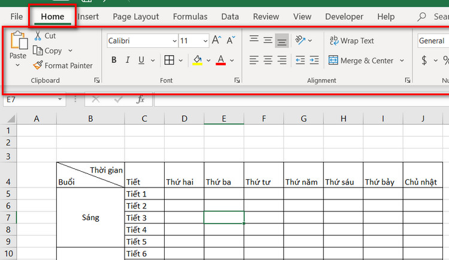449x260 pixels.
Task: Apply yellow fill color bucket
Action: 198,60
